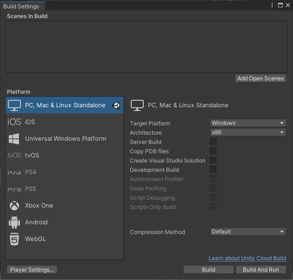Toggle the Scripts Only Build checkbox
The width and height of the screenshot is (293, 280).
point(213,207)
